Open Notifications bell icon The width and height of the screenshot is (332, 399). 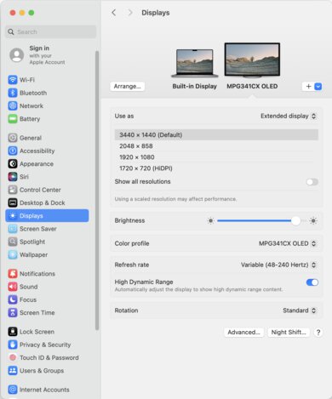coord(13,274)
